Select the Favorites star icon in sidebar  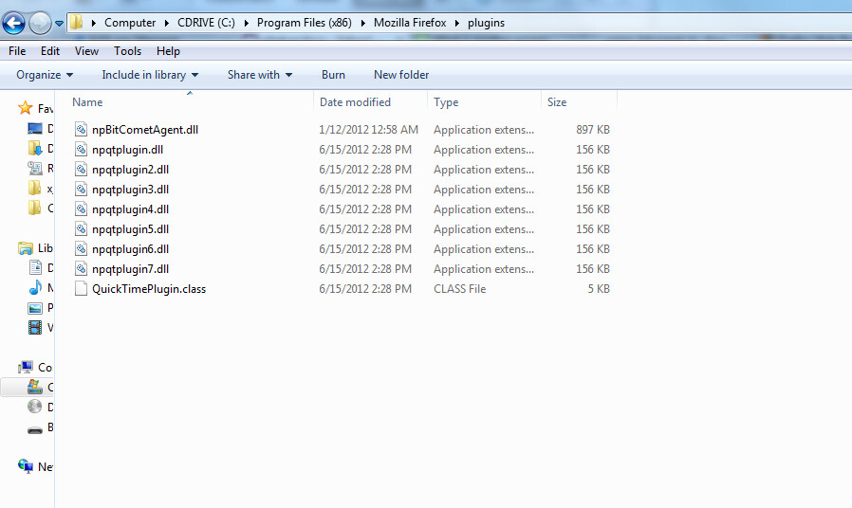click(26, 108)
